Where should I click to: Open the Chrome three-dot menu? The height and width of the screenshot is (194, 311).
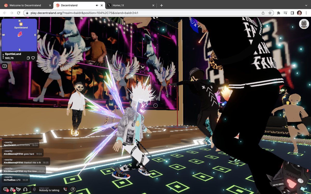(x=306, y=13)
